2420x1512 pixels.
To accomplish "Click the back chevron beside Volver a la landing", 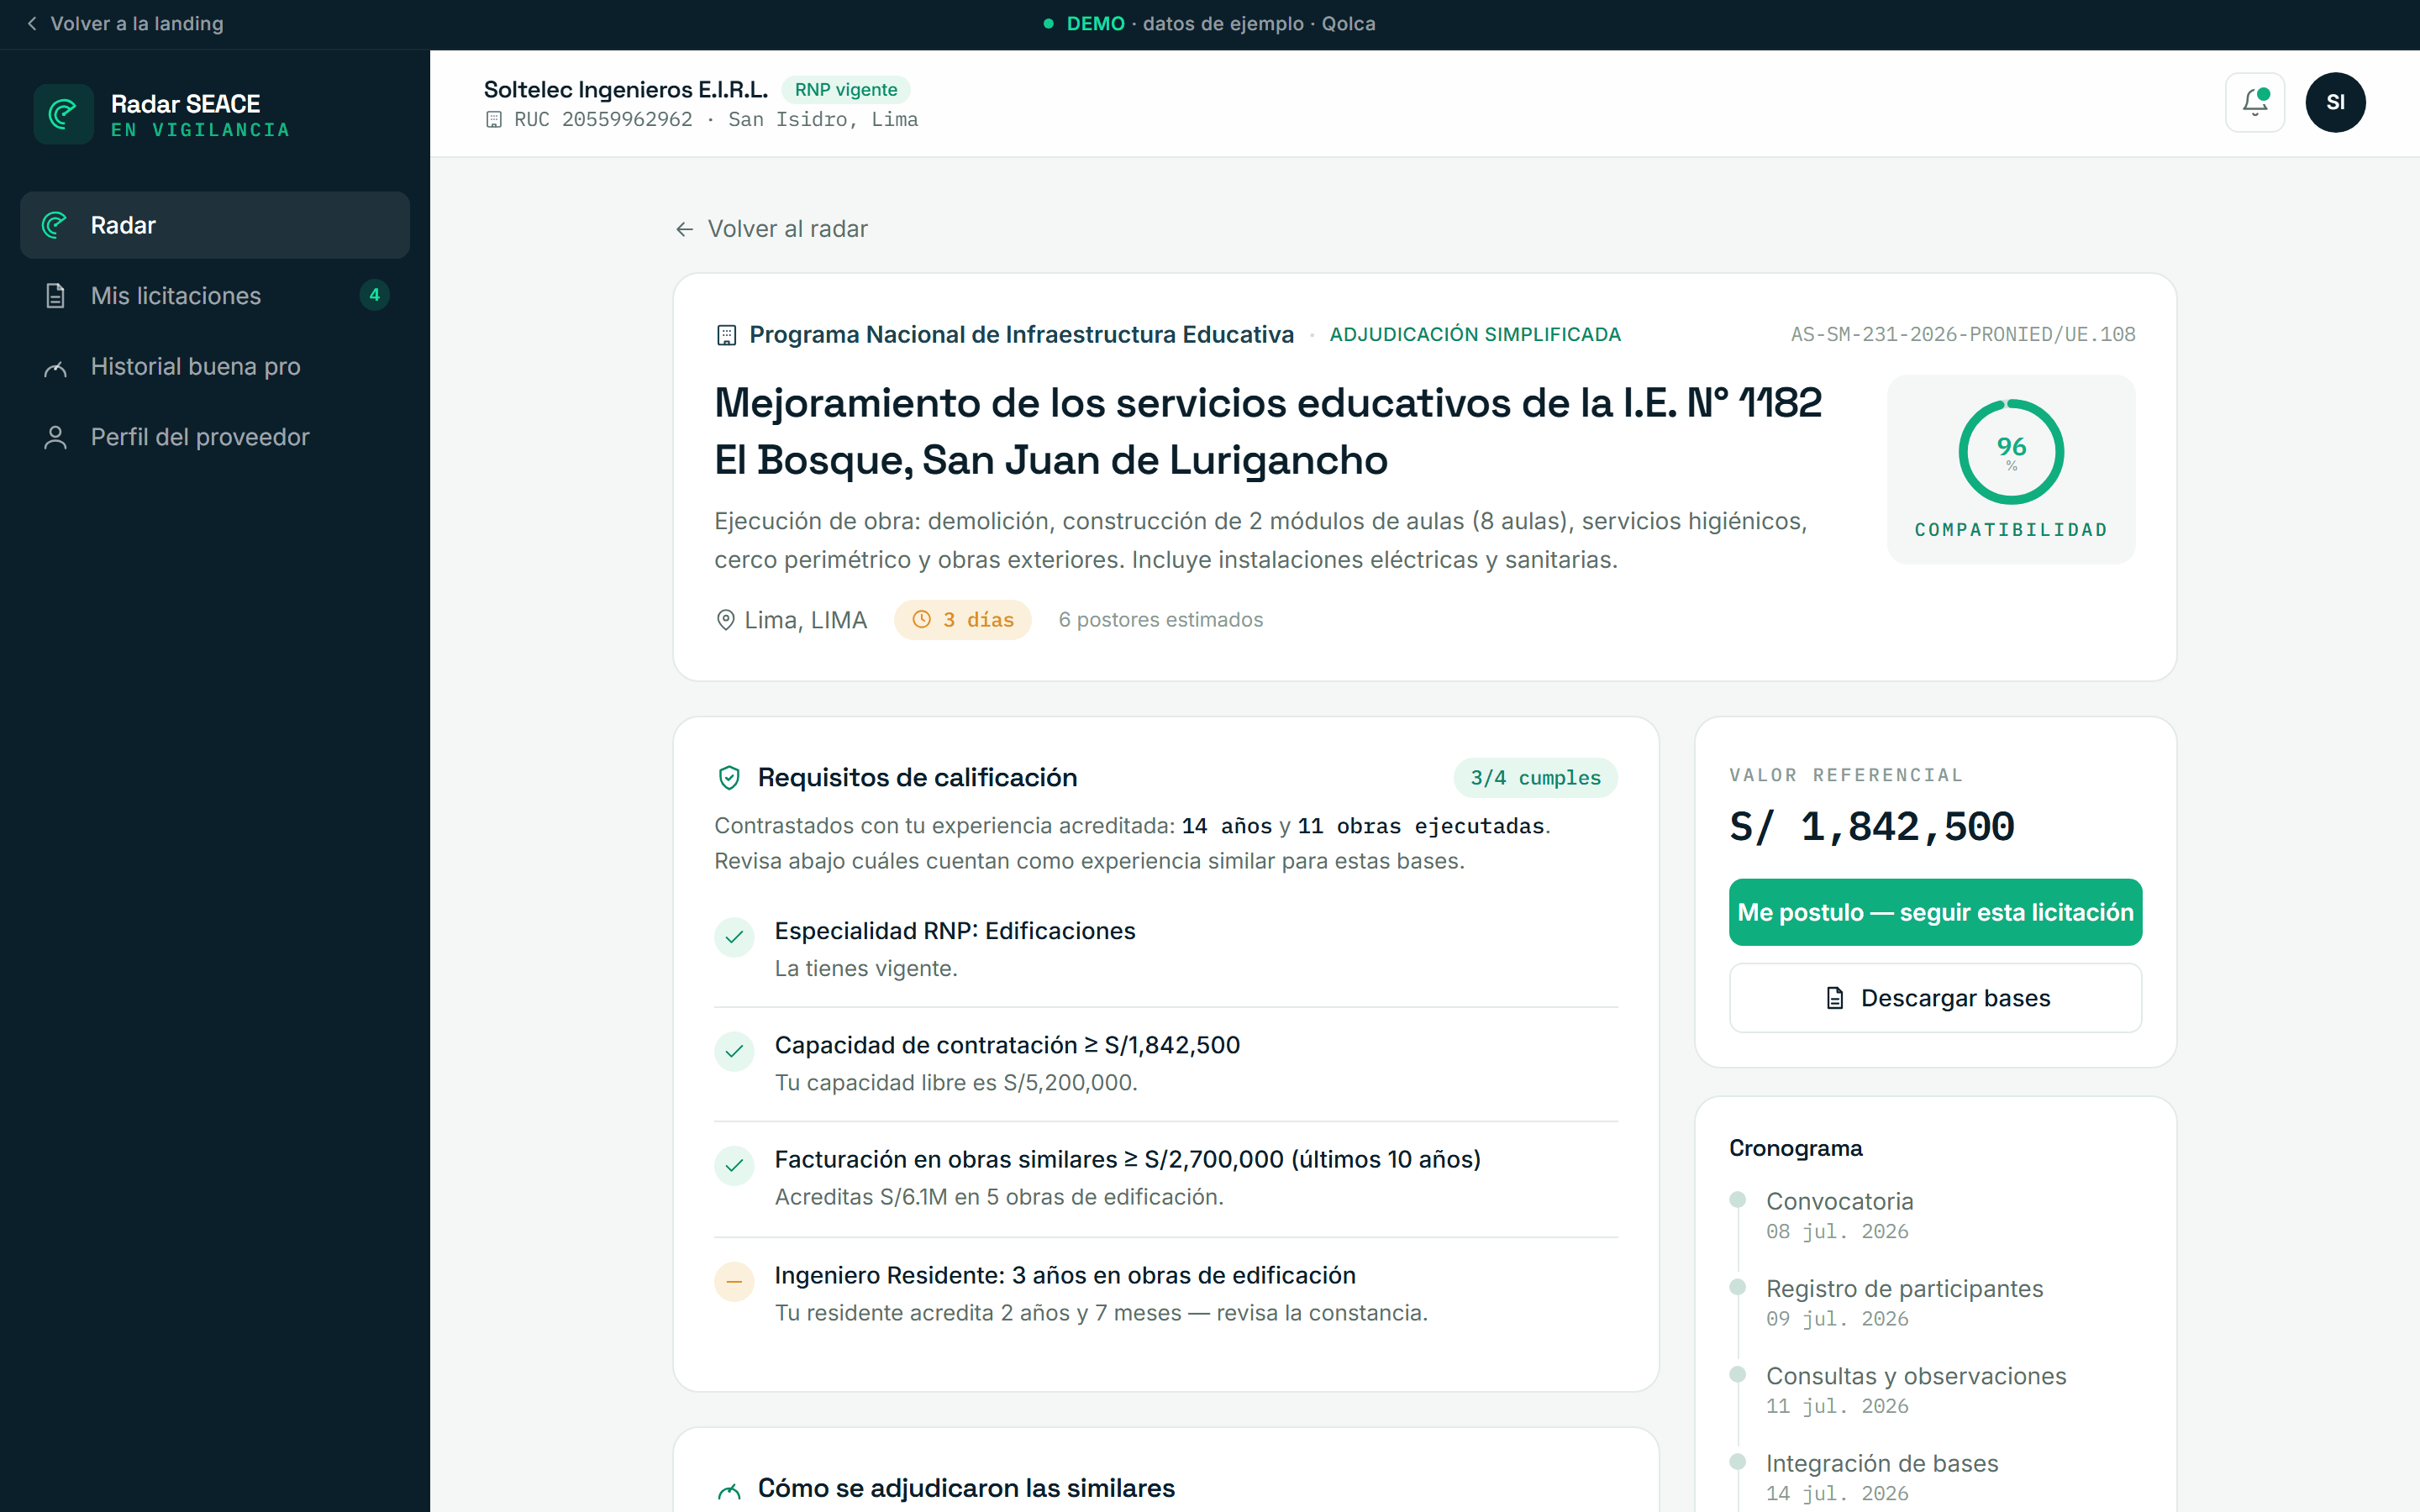I will [x=32, y=23].
